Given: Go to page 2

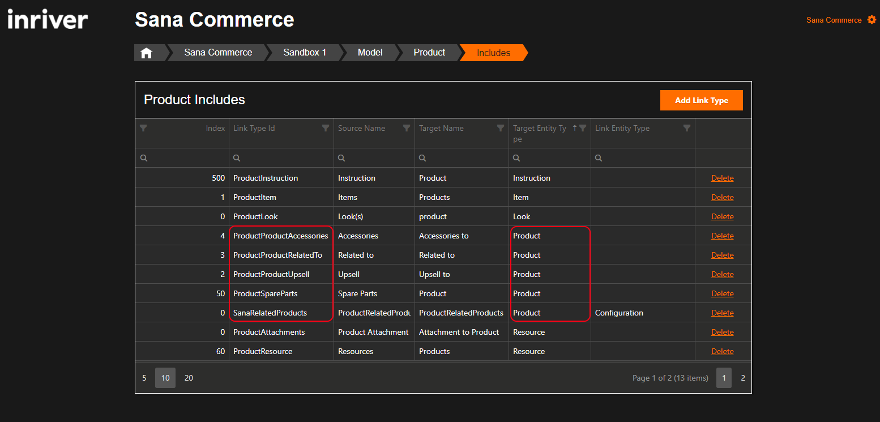Looking at the screenshot, I should coord(743,378).
